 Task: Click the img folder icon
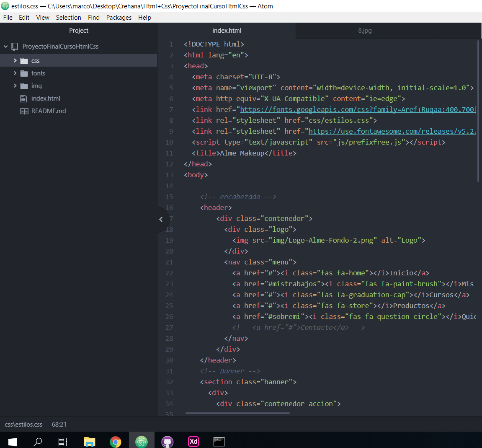[x=24, y=86]
